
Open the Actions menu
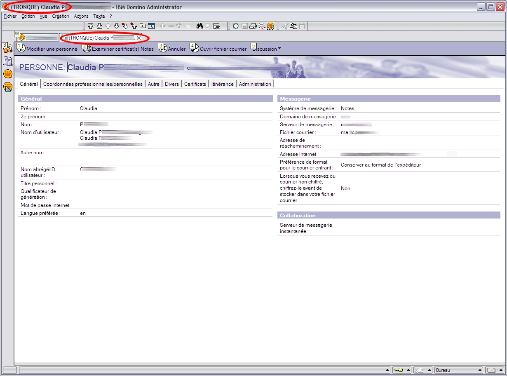[x=81, y=16]
